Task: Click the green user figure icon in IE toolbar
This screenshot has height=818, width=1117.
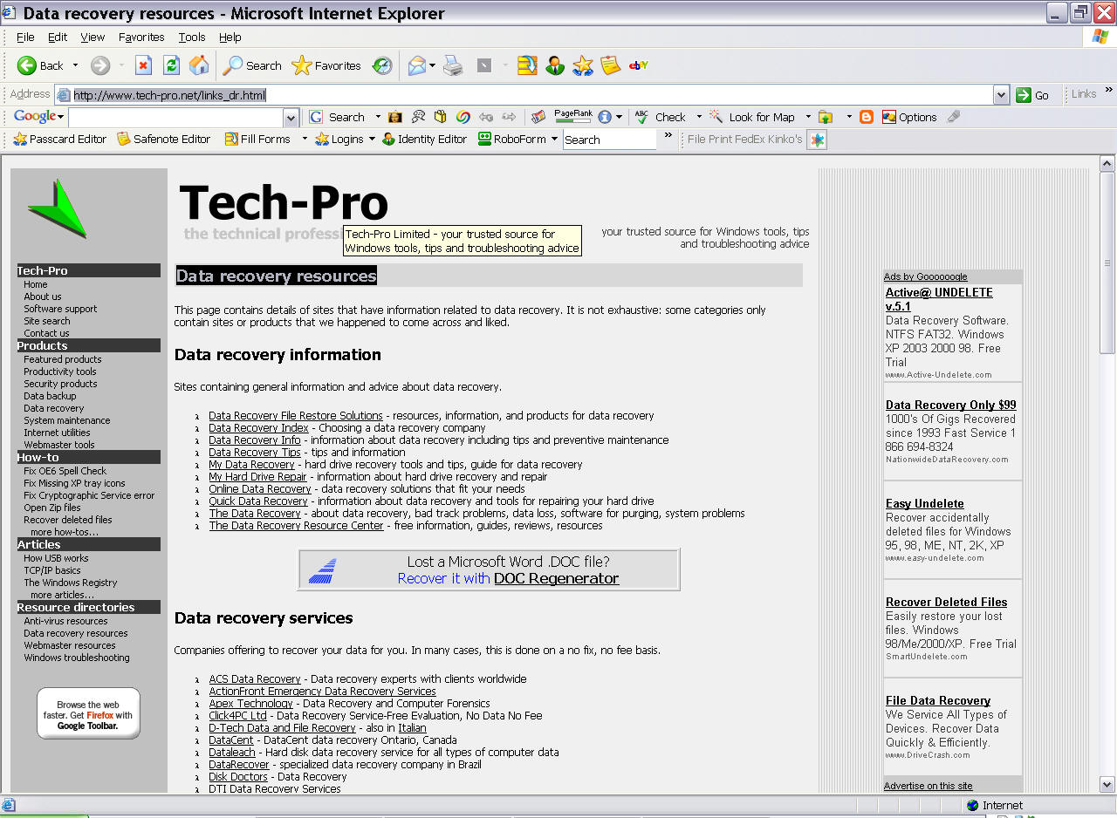Action: click(555, 65)
